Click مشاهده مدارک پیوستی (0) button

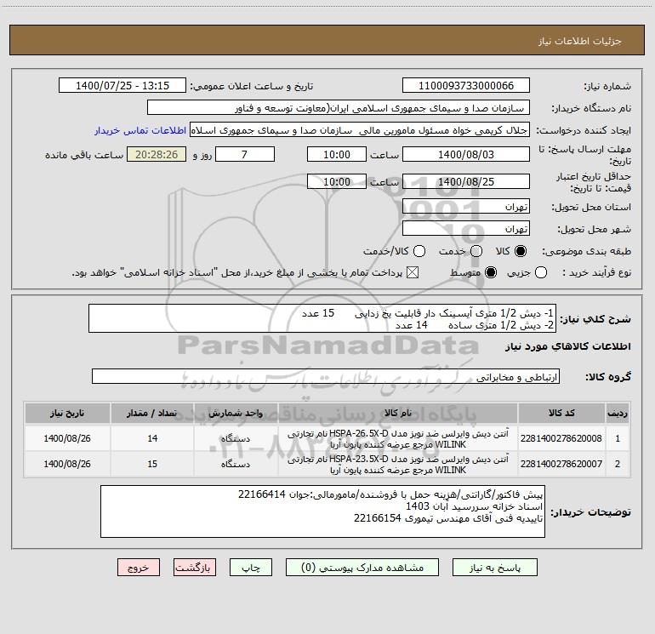coord(362,568)
